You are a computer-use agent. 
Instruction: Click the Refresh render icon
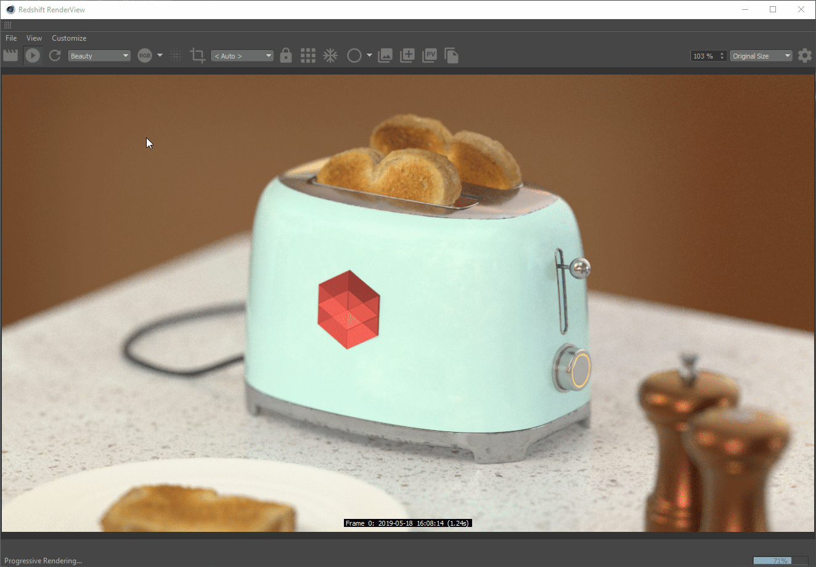point(55,55)
